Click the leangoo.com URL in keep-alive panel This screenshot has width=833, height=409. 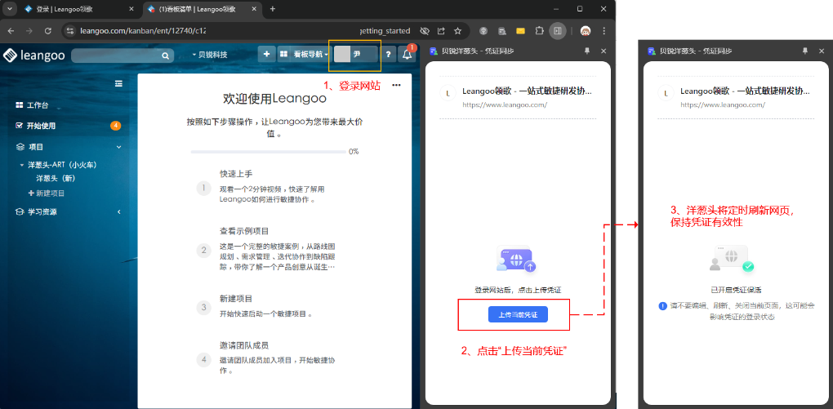(723, 104)
